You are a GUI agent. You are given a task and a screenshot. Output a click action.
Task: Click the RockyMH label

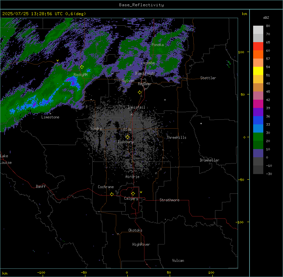pyautogui.click(x=80, y=75)
